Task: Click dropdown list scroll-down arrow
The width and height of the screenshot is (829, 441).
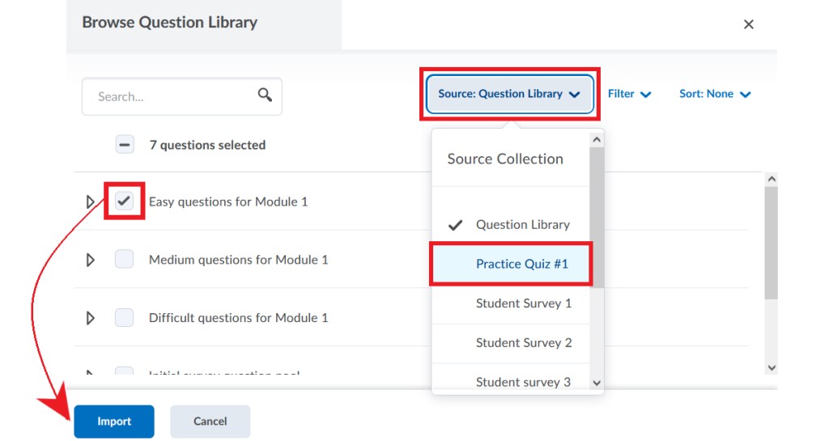Action: 597,383
